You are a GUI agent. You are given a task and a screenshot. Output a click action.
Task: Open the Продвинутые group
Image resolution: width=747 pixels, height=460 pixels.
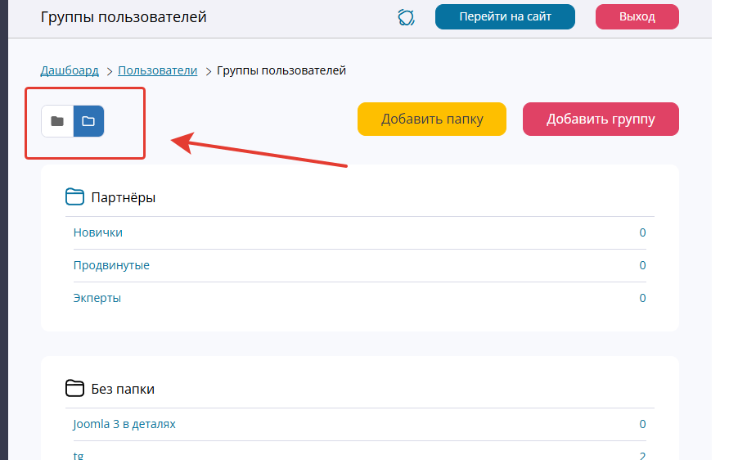pyautogui.click(x=111, y=265)
